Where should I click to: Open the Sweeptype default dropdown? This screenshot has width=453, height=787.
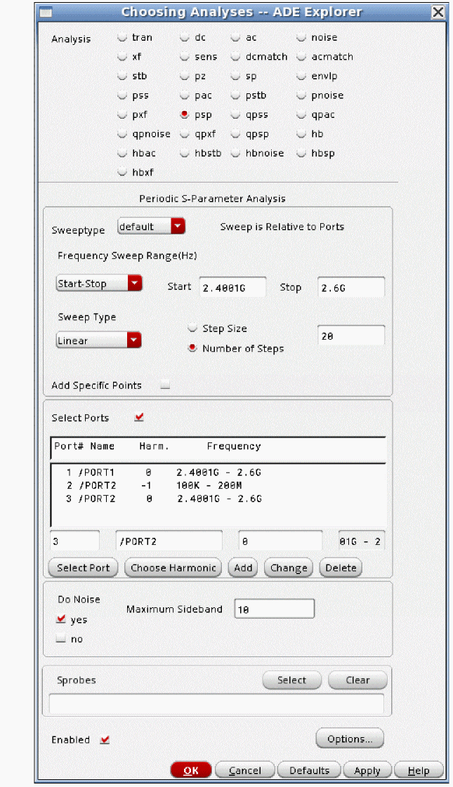(x=152, y=226)
